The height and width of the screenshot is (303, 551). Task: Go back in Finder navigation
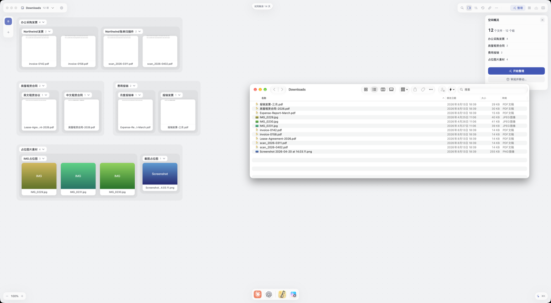point(274,89)
